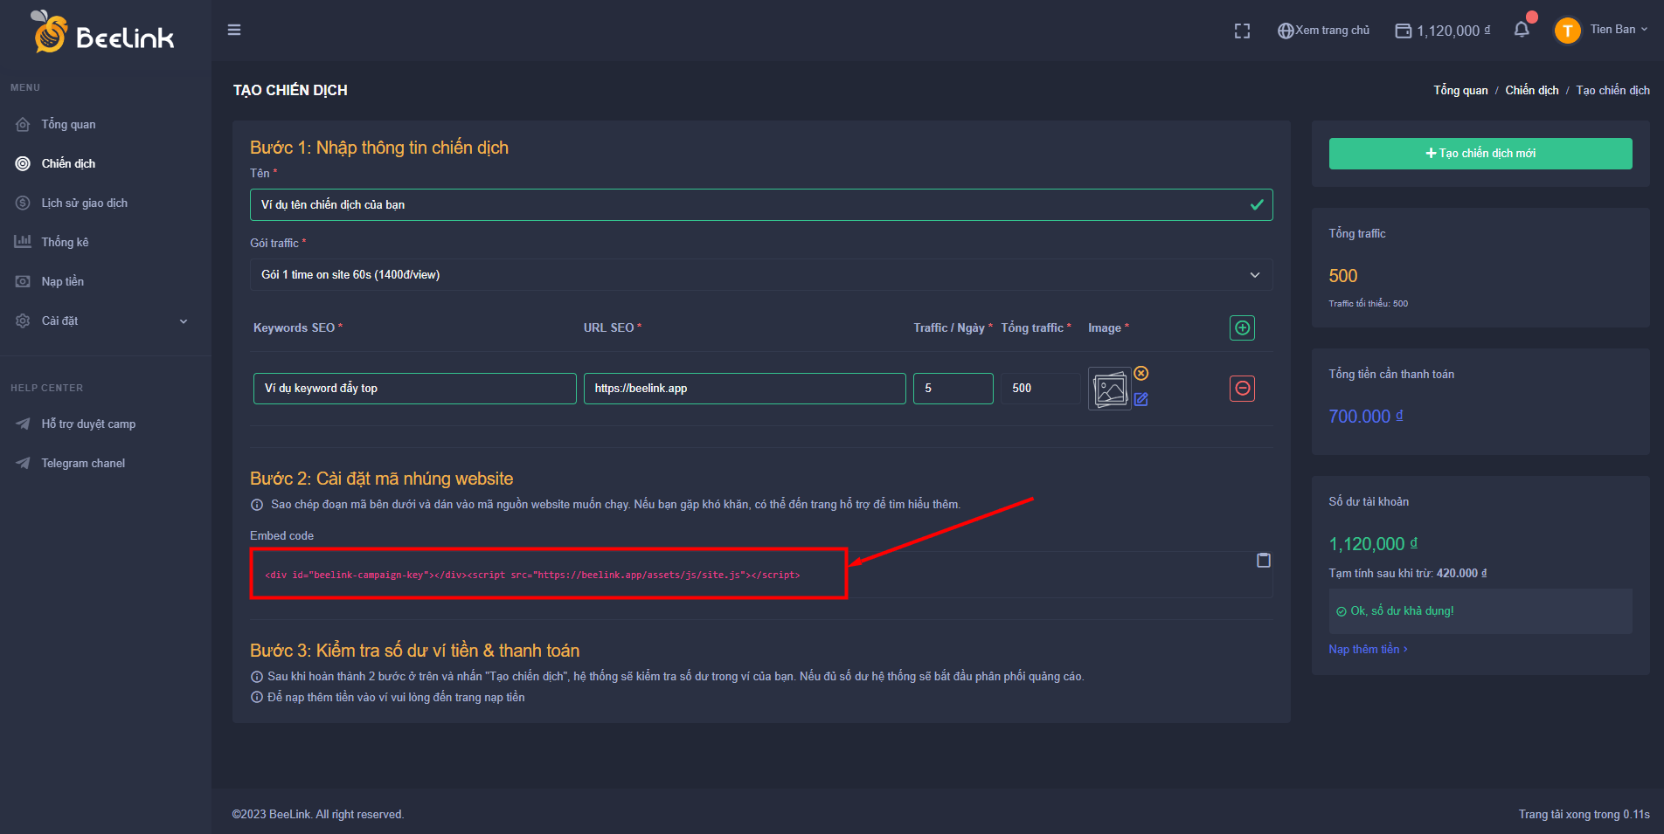This screenshot has width=1664, height=834.
Task: Expand Cài đặt submenu chevron
Action: point(184,321)
